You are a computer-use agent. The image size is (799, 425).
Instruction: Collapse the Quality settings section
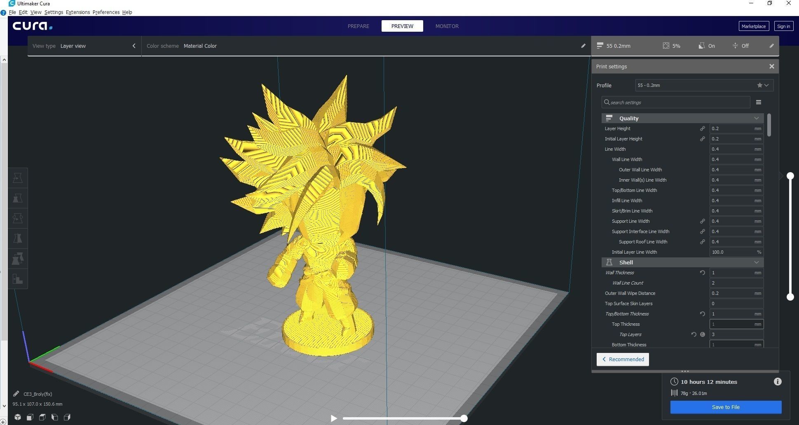tap(756, 118)
